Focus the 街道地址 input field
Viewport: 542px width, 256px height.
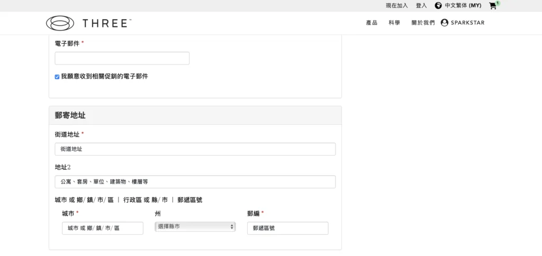195,149
